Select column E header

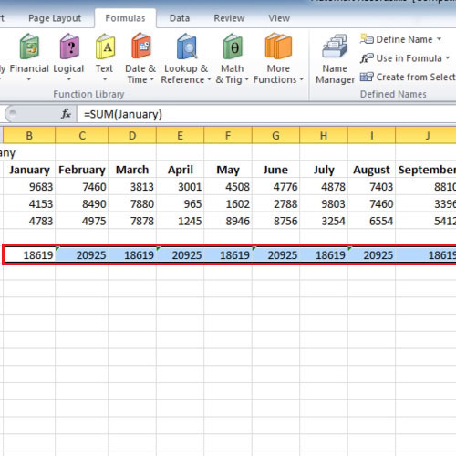click(180, 135)
